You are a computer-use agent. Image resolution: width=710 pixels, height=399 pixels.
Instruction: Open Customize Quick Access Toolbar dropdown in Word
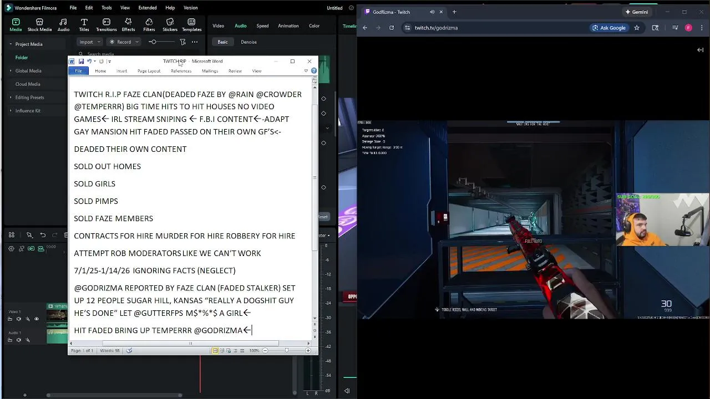109,61
